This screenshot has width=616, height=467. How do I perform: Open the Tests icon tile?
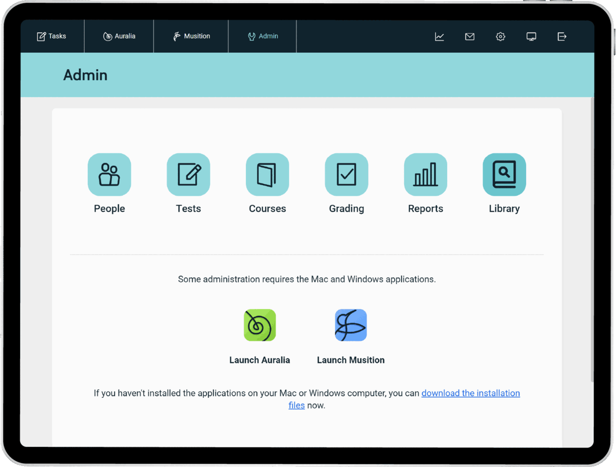188,175
